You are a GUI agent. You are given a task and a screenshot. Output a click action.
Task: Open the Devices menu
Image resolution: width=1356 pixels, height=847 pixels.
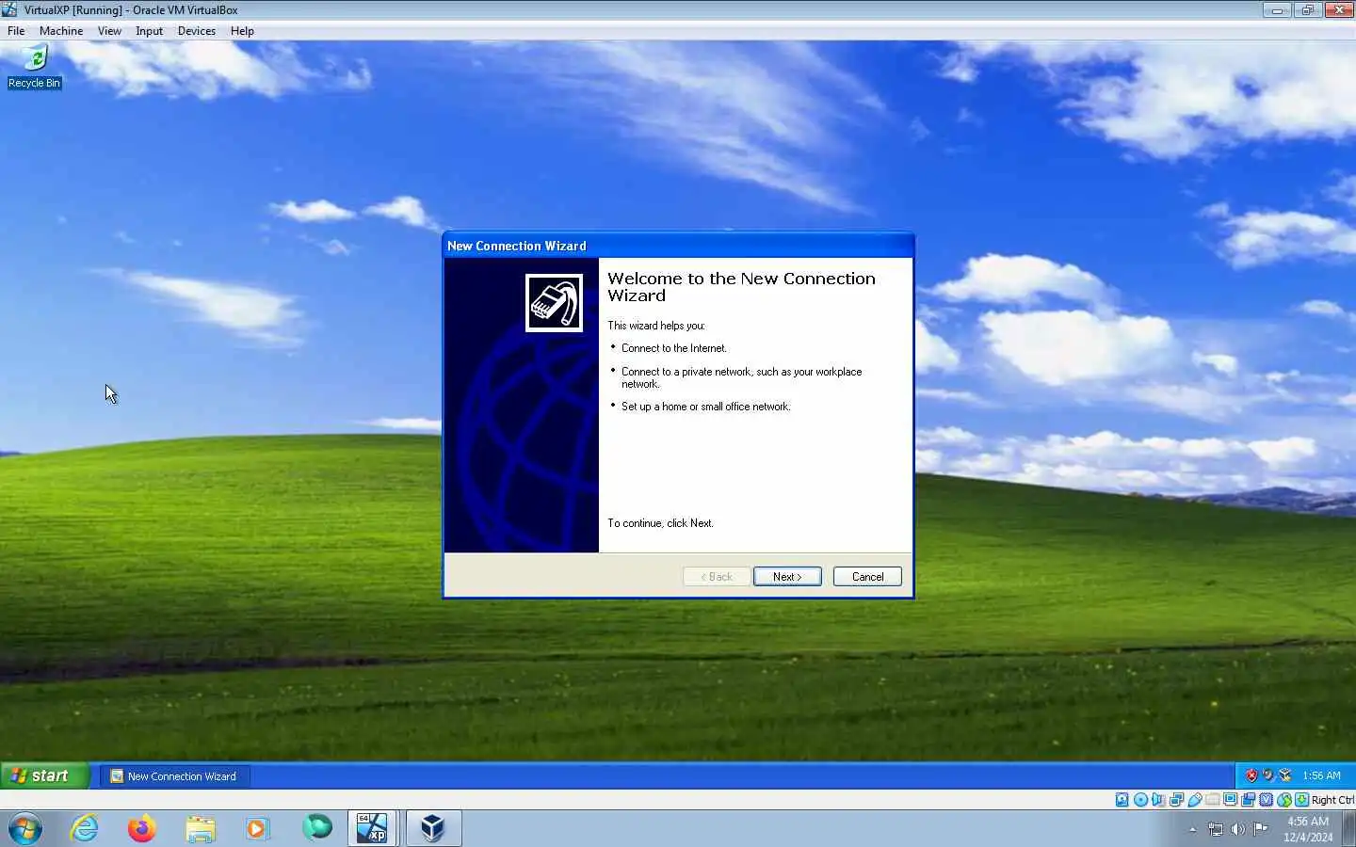click(x=196, y=31)
